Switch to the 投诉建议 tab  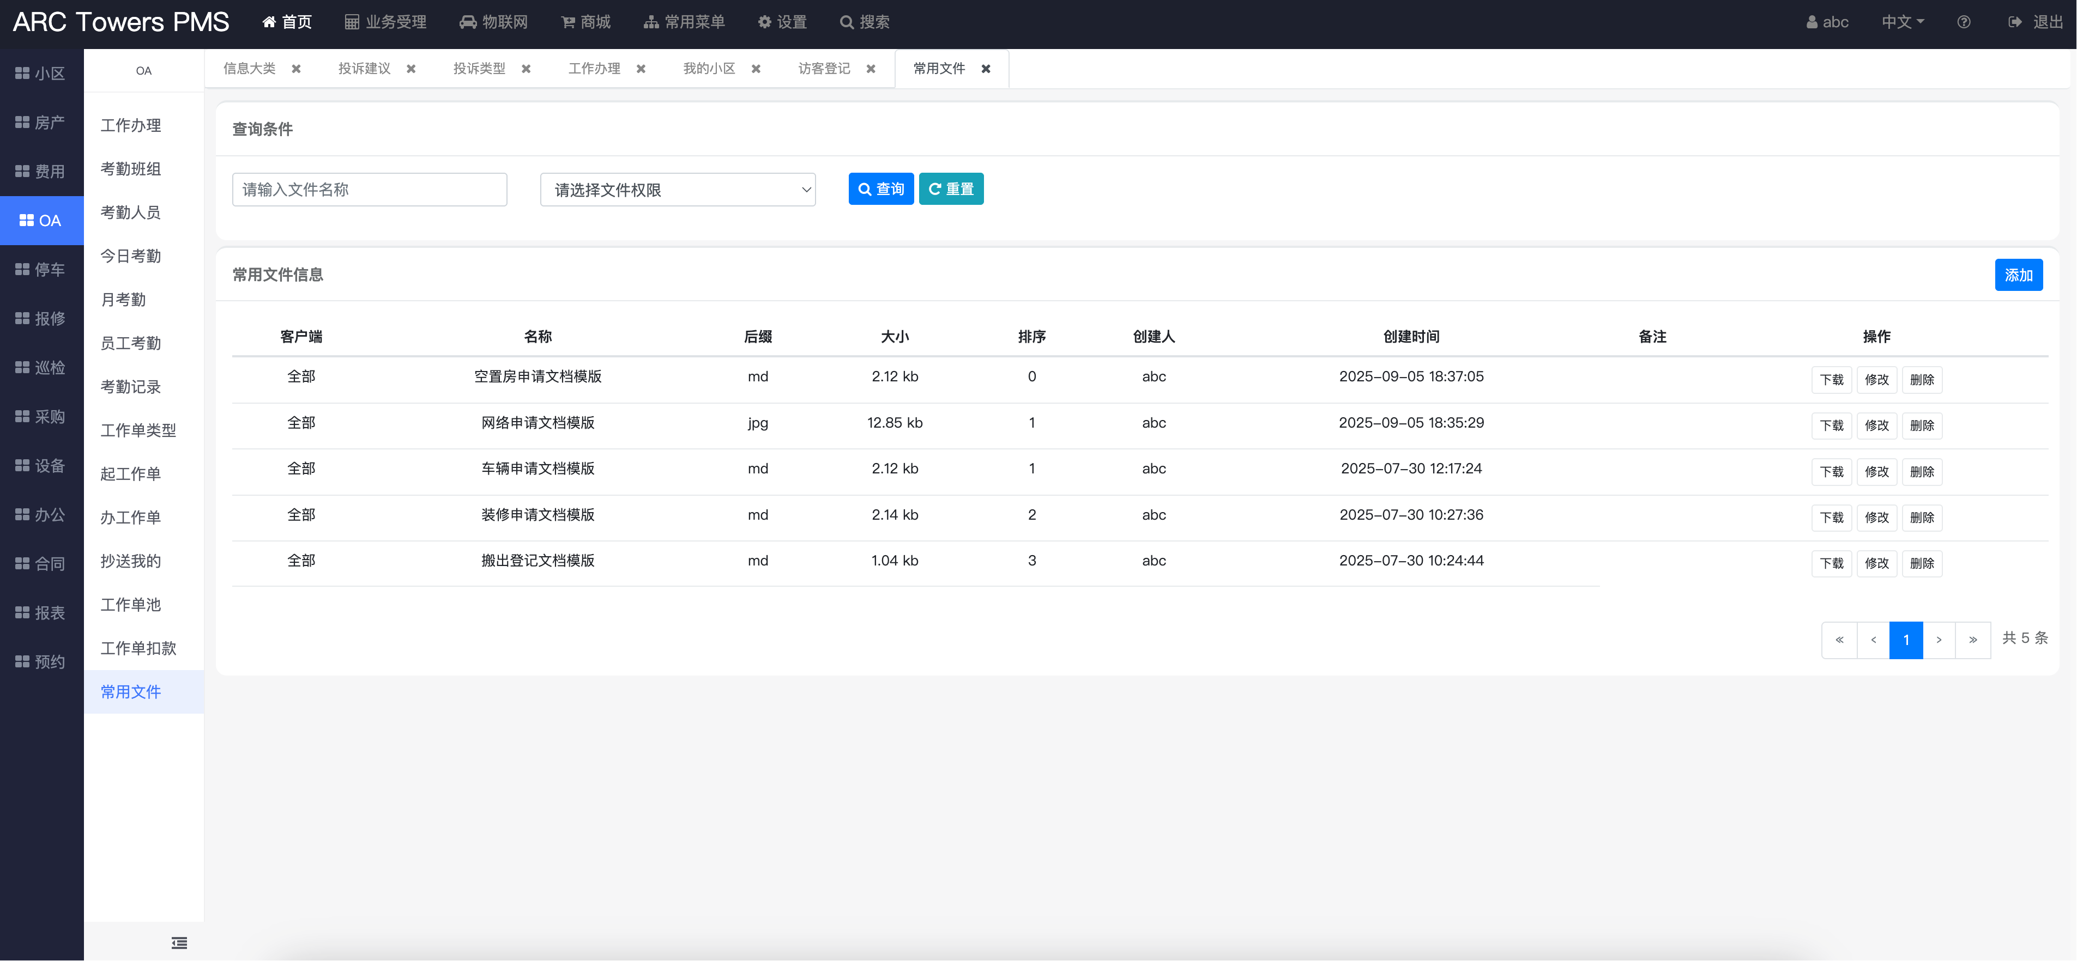364,69
